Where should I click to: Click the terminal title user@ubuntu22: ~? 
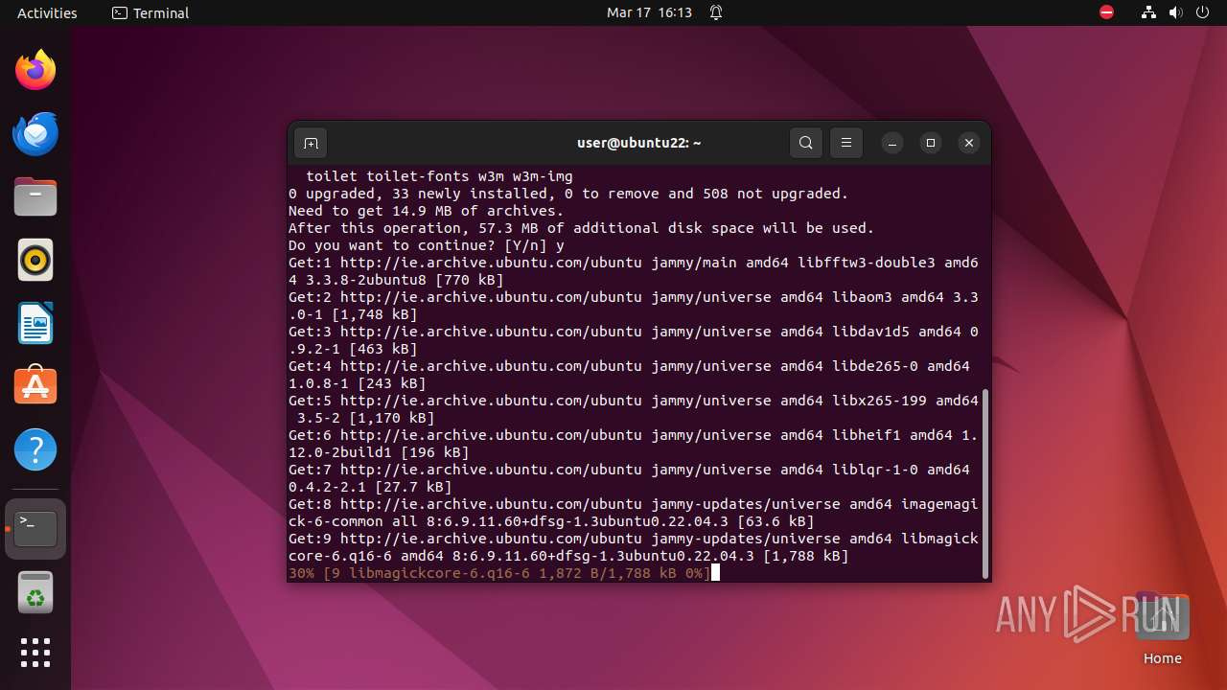tap(639, 143)
